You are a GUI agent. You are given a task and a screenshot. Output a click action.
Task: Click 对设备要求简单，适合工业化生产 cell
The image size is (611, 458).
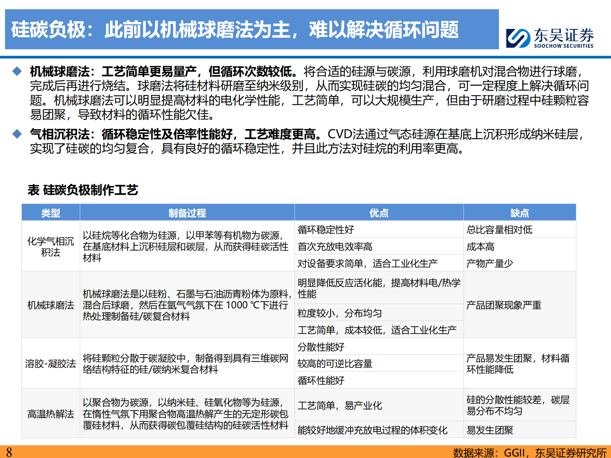379,263
